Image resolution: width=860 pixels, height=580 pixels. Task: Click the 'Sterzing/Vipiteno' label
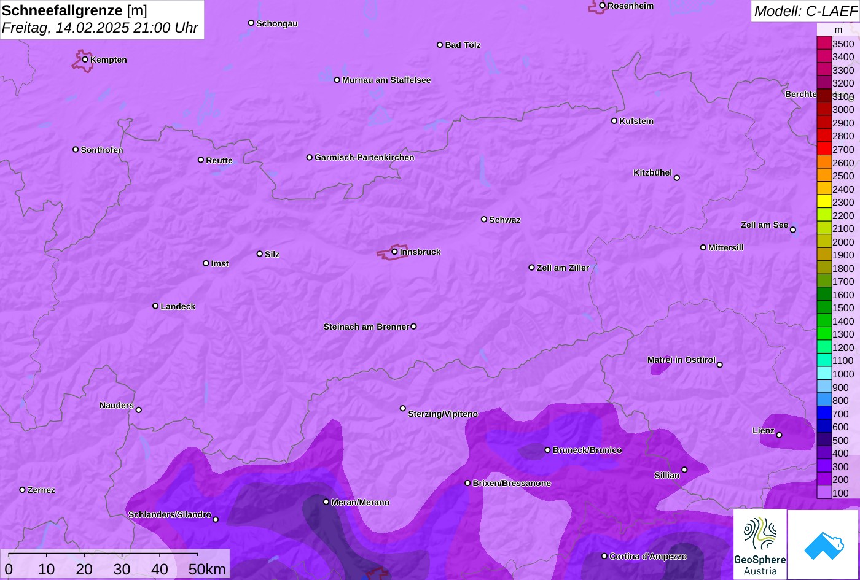click(443, 414)
